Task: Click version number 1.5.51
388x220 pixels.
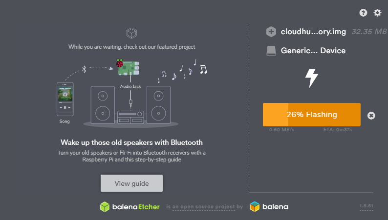Action: tap(366, 206)
